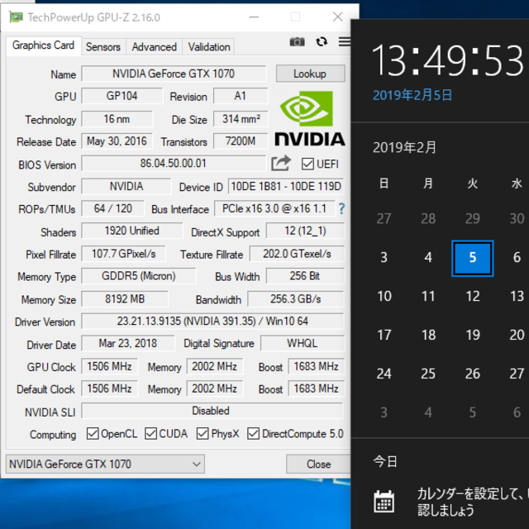Click the refresh arrows icon
This screenshot has height=529, width=529.
[x=322, y=42]
